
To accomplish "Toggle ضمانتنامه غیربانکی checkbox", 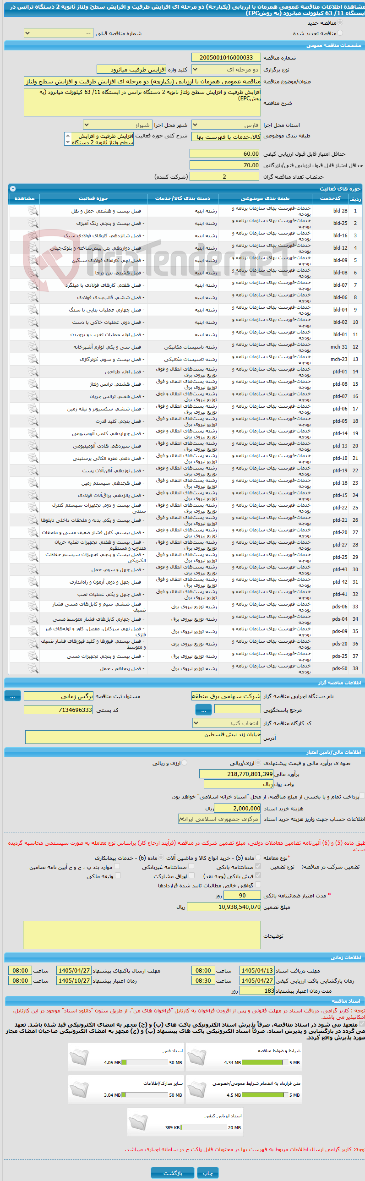I will pos(192,866).
